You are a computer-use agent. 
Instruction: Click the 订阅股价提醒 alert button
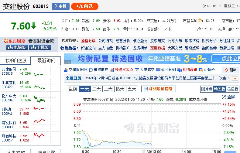point(158,89)
